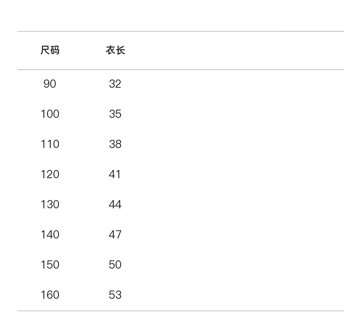Image resolution: width=361 pixels, height=312 pixels.
Task: Select size 140 in the 尺码 column
Action: (x=50, y=235)
